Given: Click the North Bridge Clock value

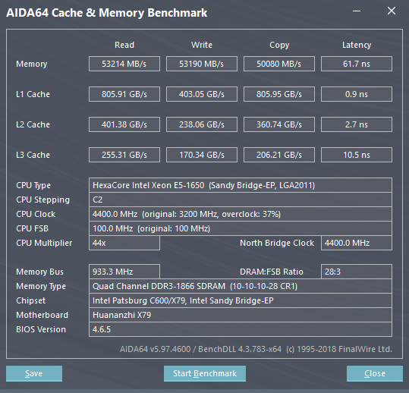Looking at the screenshot, I should (357, 243).
